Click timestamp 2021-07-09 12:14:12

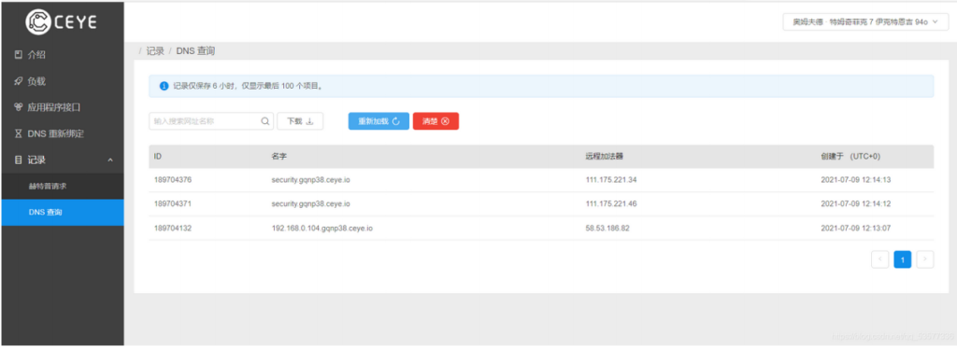pyautogui.click(x=857, y=204)
